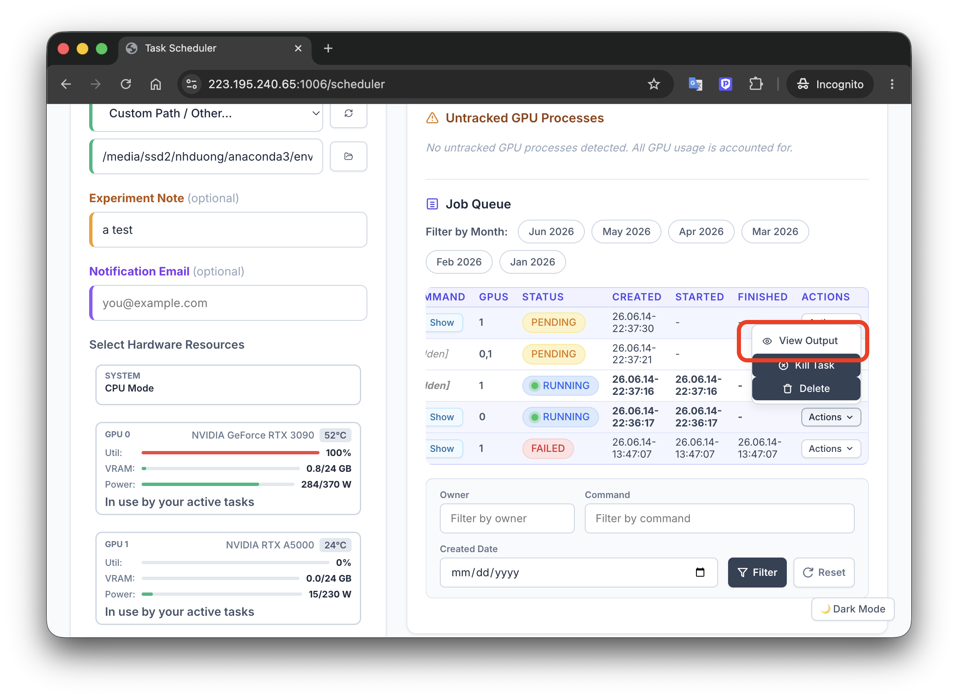958x699 pixels.
Task: Open the Google Translate extension icon
Action: pos(695,84)
